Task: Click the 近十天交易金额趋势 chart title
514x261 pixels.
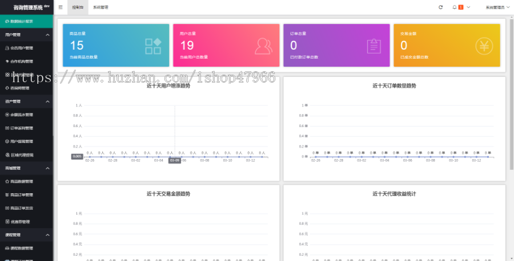Action: (168, 194)
